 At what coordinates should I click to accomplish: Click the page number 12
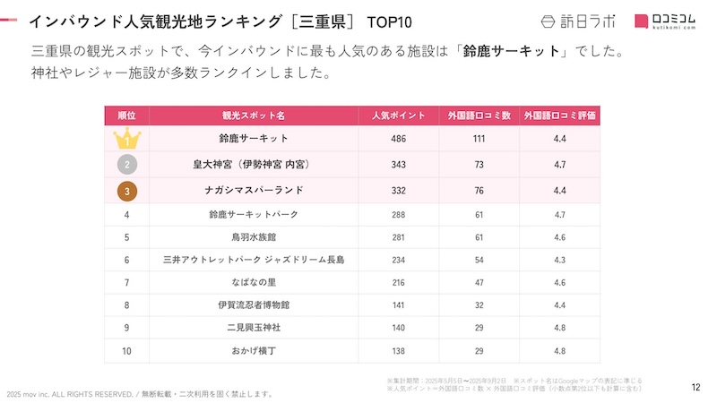click(x=696, y=388)
